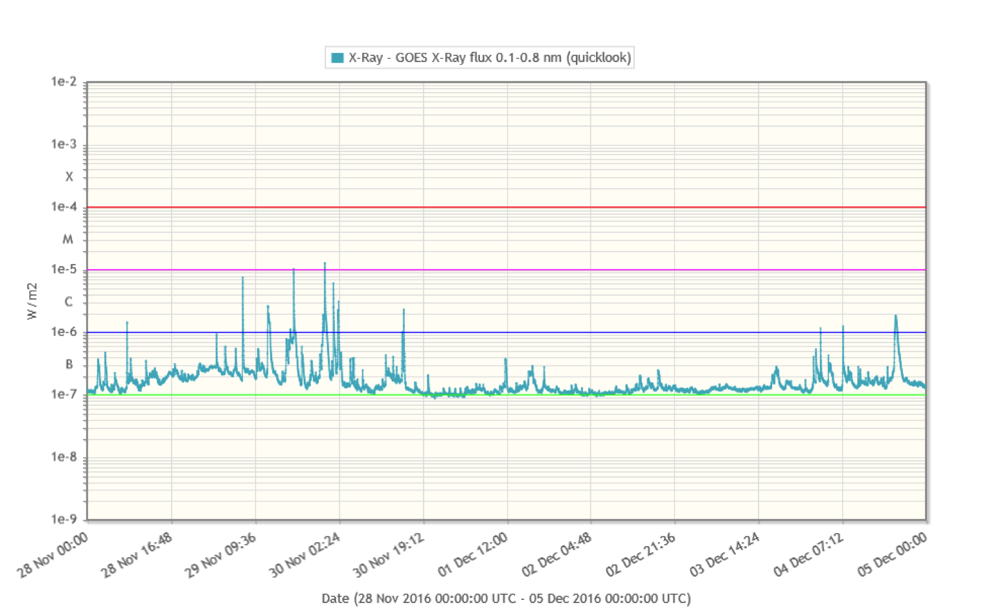The image size is (982, 607).
Task: Click the 1e-7 y-axis label
Action: coord(63,394)
